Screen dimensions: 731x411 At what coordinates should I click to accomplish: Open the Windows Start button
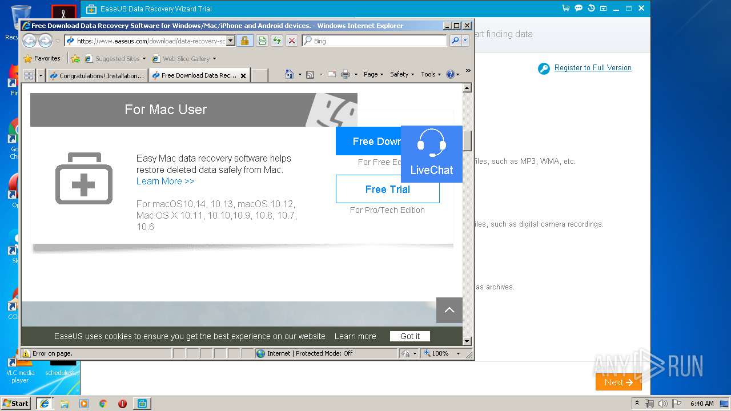[16, 403]
